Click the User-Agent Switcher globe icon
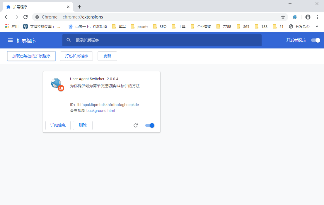Viewport: 324px width, 205px height. pos(56,83)
